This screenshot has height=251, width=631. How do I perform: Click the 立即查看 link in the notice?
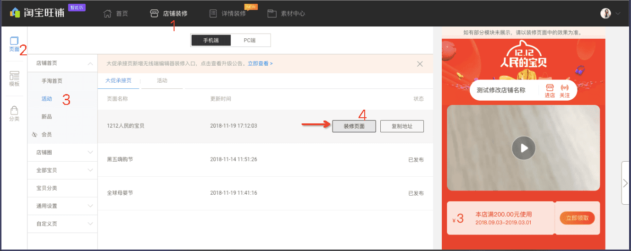[260, 63]
